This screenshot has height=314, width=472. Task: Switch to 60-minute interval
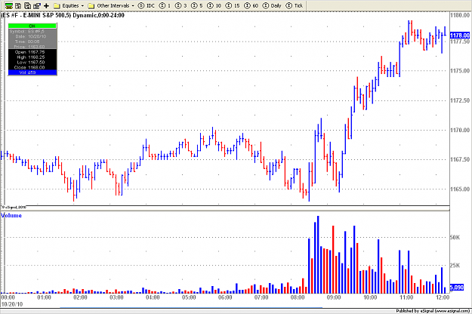coord(251,6)
